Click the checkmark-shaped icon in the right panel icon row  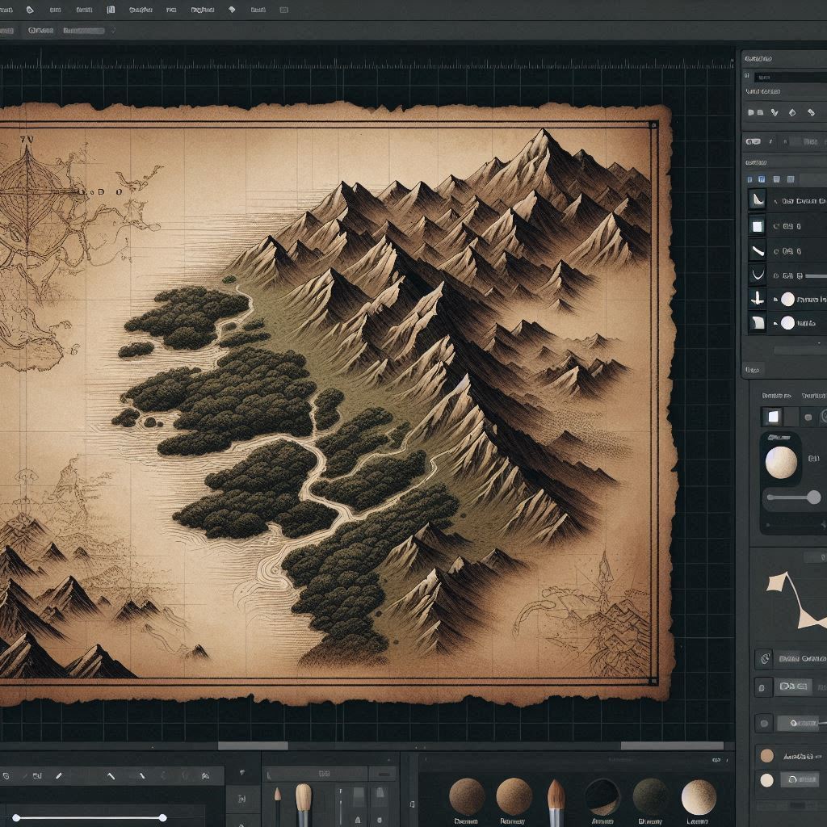point(775,112)
